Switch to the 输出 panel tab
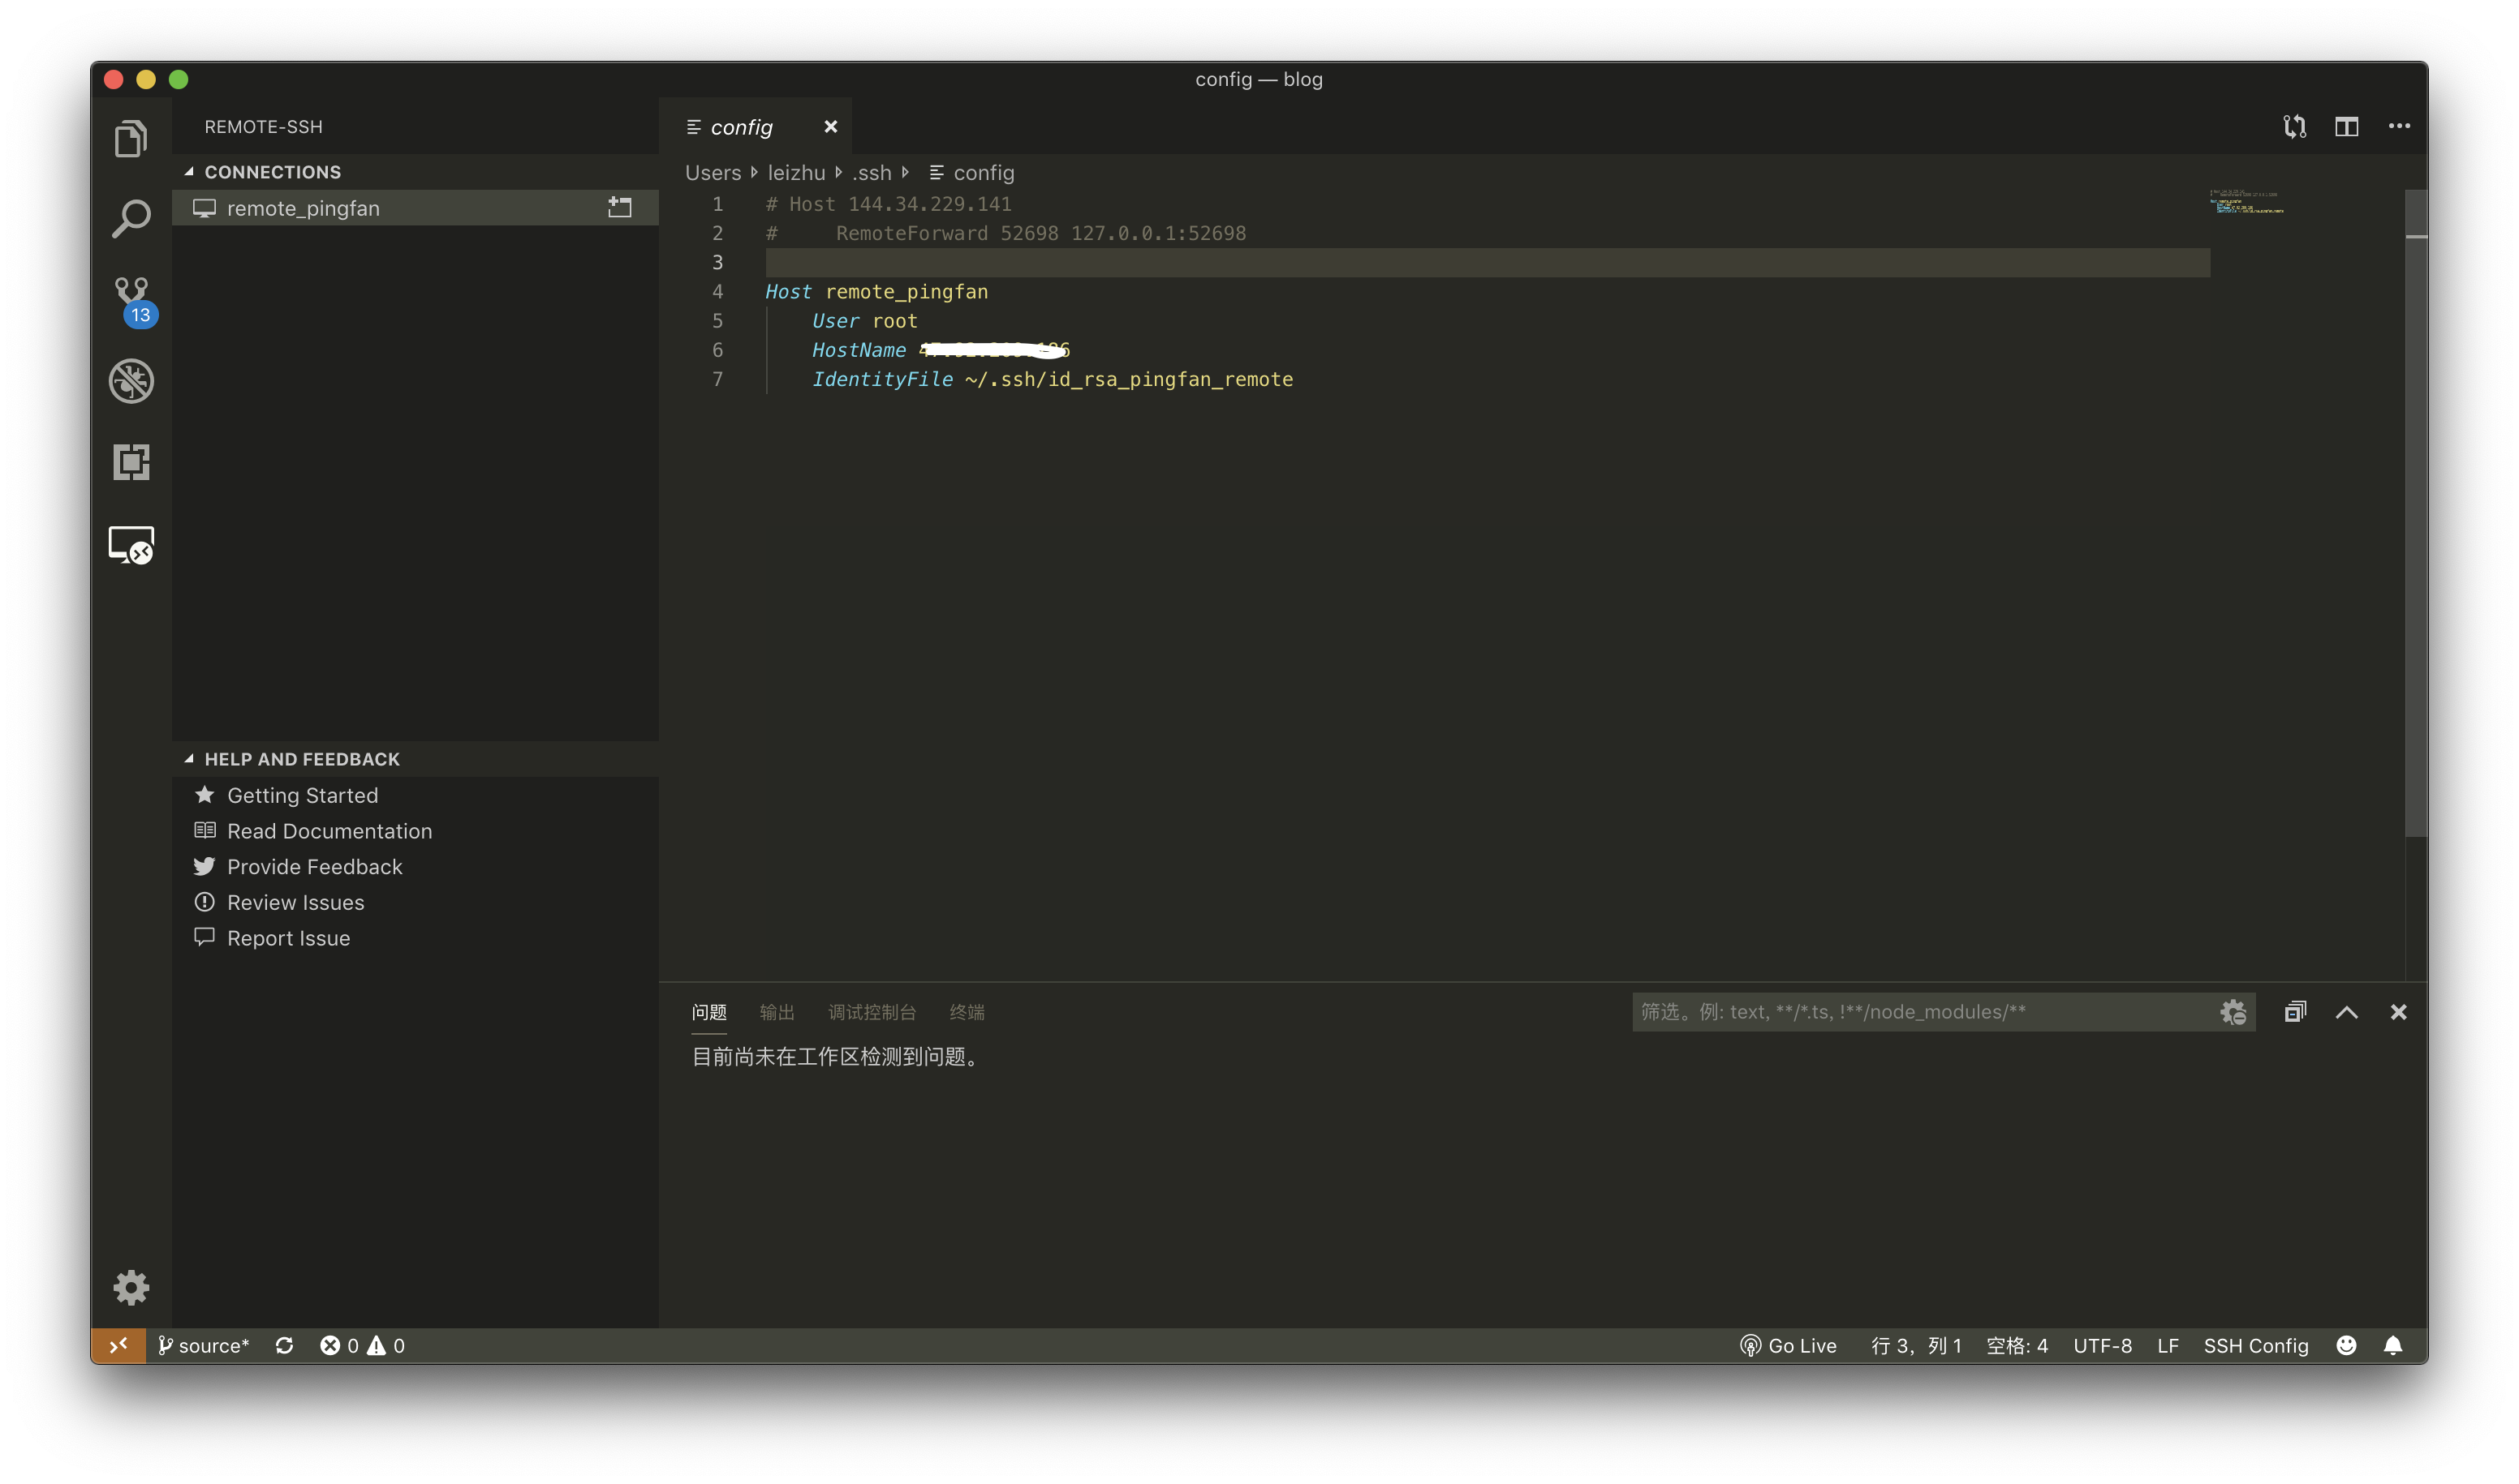 (x=777, y=1012)
